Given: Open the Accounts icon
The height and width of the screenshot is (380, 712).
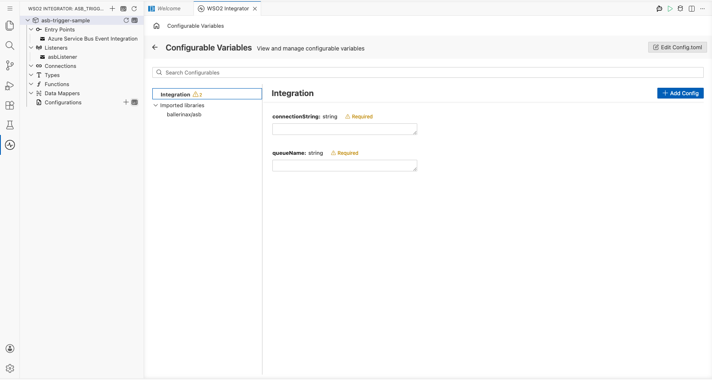Looking at the screenshot, I should (10, 349).
